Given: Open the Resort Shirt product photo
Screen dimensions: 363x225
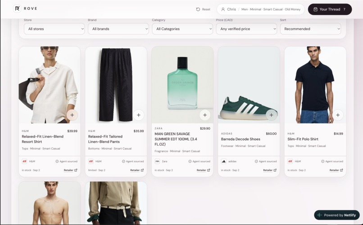Looking at the screenshot, I should tap(50, 85).
